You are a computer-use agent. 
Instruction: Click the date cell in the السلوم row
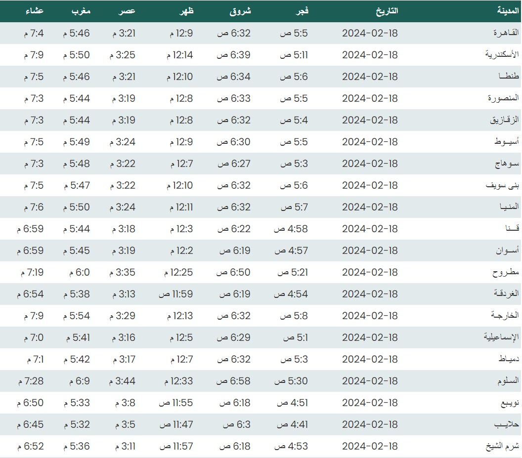(x=370, y=381)
